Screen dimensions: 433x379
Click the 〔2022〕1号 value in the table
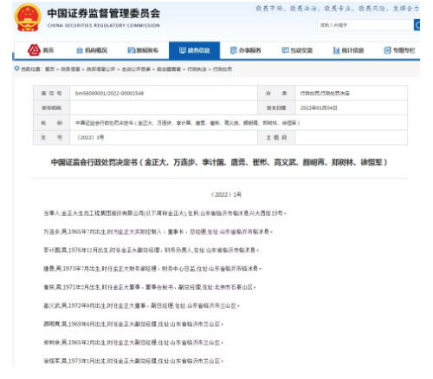pyautogui.click(x=90, y=137)
